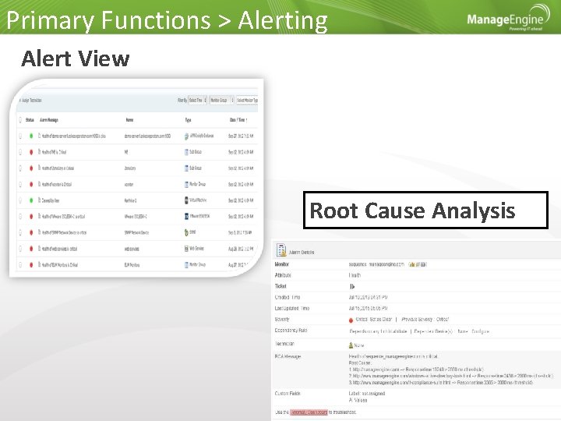Open the third root cause URL
The width and height of the screenshot is (561, 421).
(402, 383)
